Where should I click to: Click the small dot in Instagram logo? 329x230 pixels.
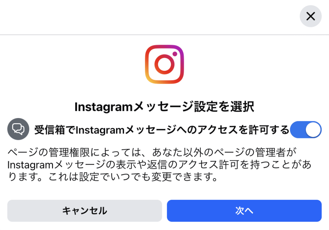(x=175, y=54)
